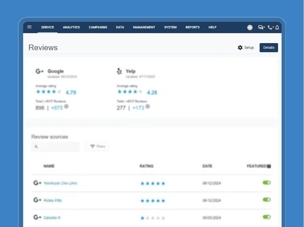Switch to the Analytics menu
Image resolution: width=304 pixels, height=227 pixels.
click(71, 27)
